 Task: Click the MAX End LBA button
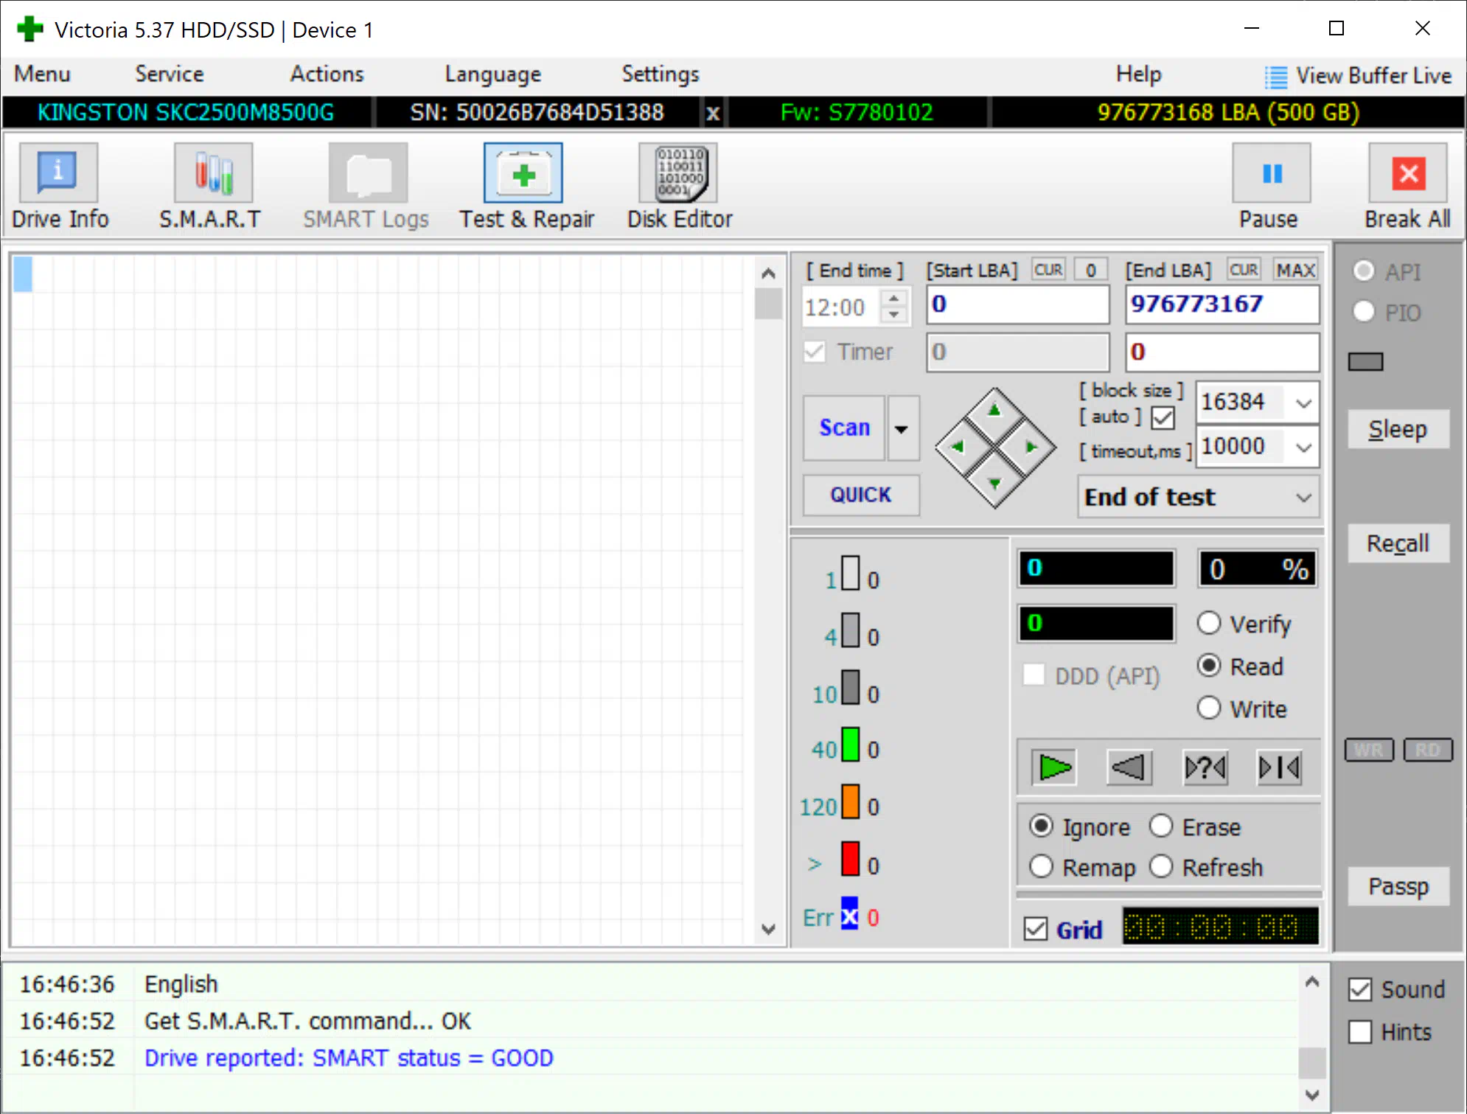pos(1296,271)
